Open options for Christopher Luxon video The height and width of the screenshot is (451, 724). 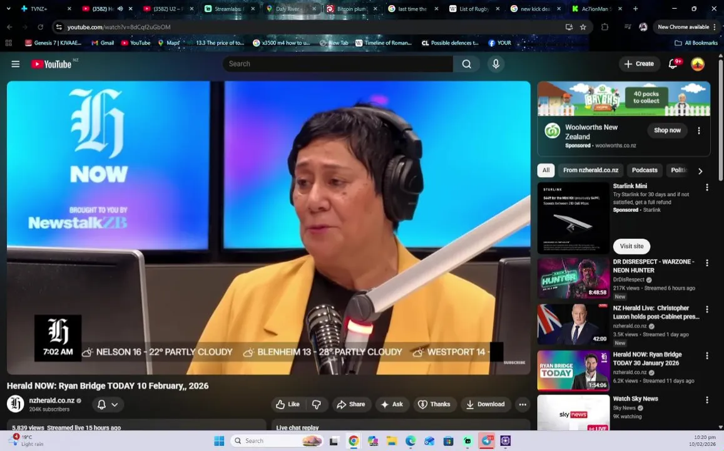[706, 309]
